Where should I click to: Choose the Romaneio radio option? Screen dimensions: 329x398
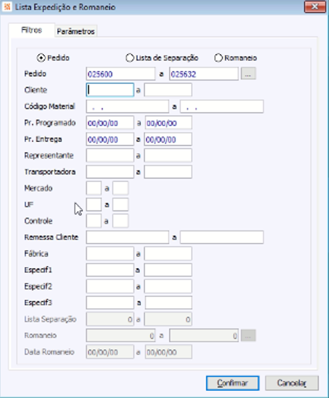pos(219,57)
